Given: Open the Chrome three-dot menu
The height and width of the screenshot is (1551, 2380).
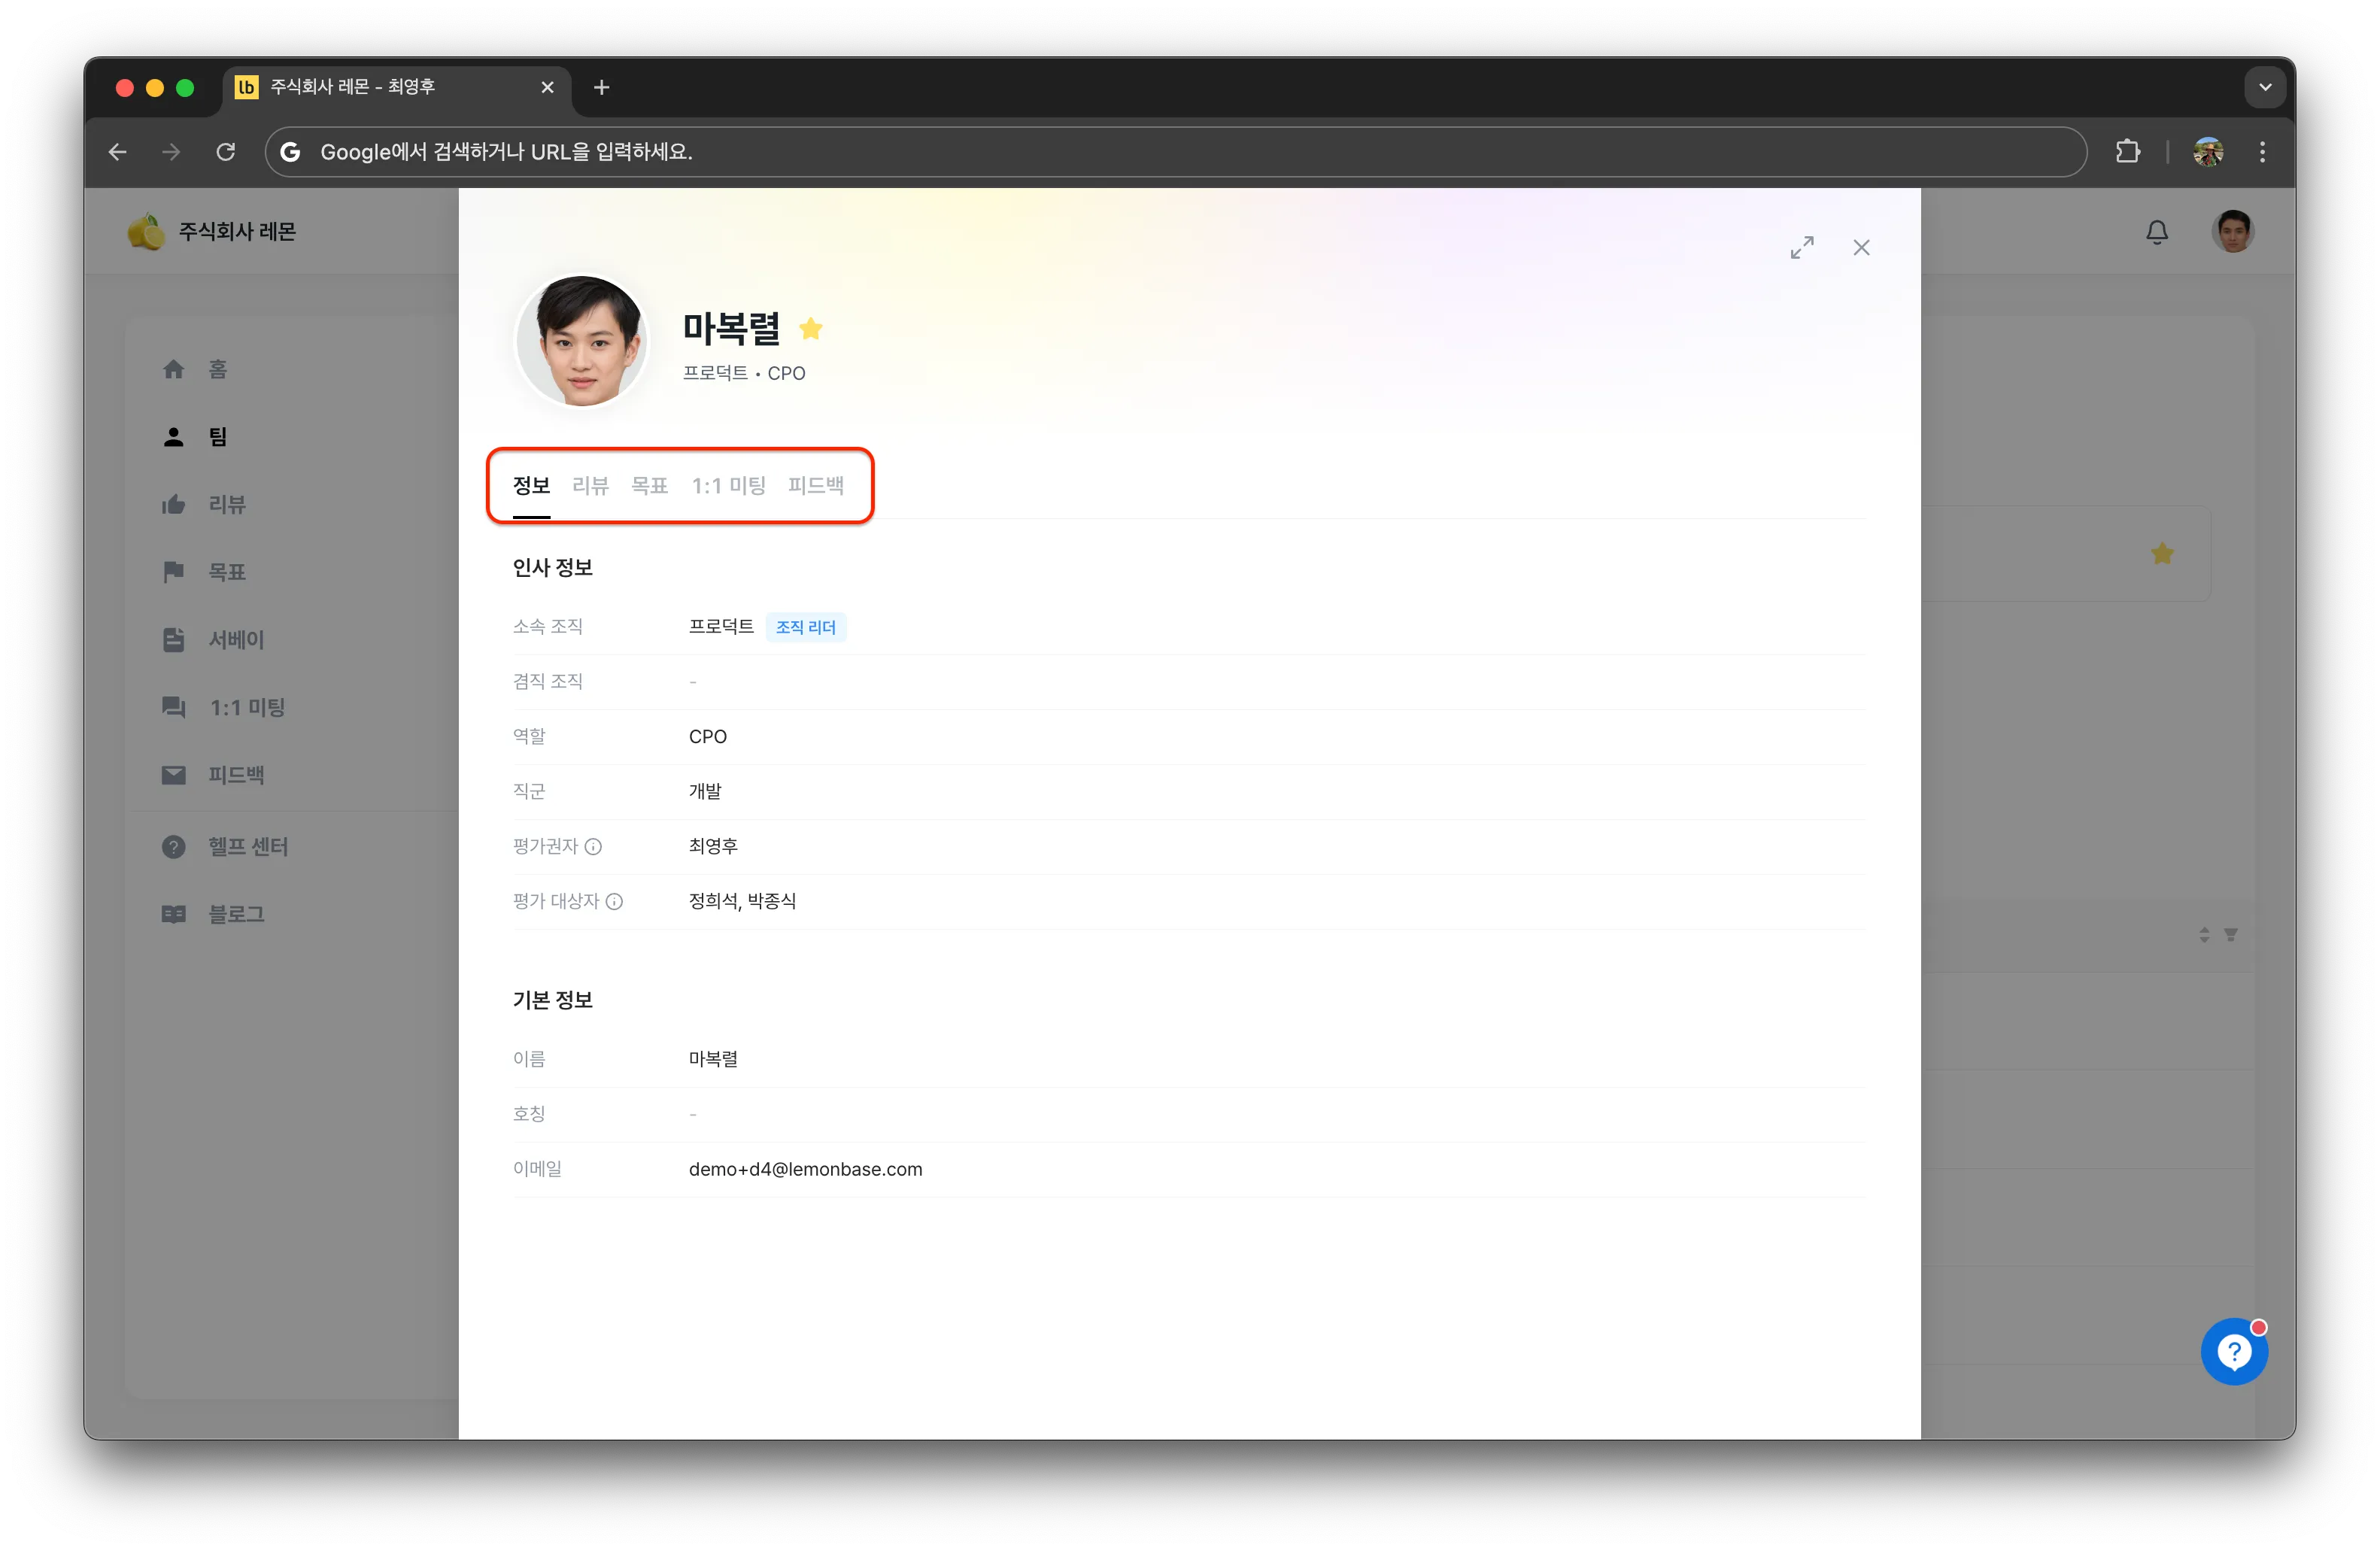Looking at the screenshot, I should pyautogui.click(x=2262, y=151).
